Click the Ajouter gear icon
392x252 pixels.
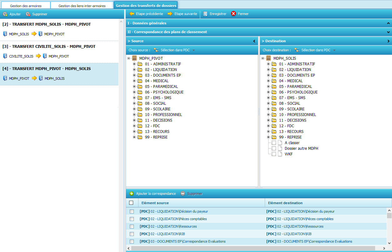(x=5, y=14)
